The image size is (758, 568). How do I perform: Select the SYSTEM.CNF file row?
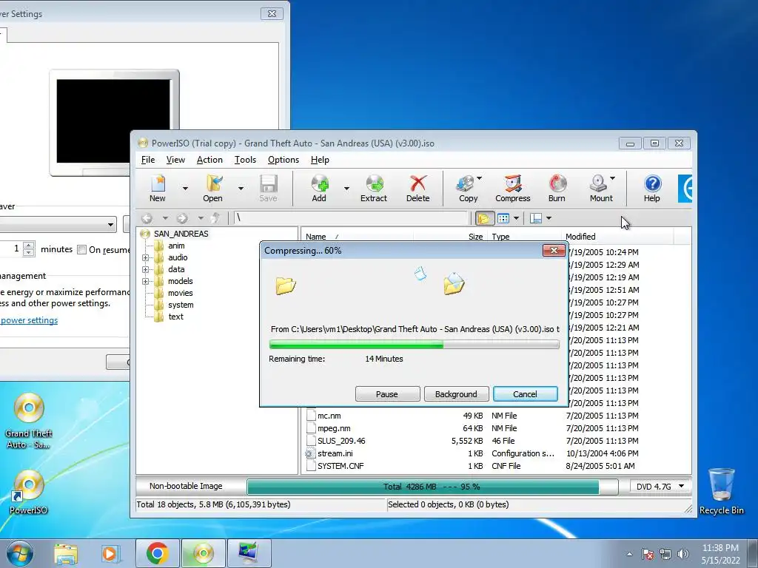(496, 466)
